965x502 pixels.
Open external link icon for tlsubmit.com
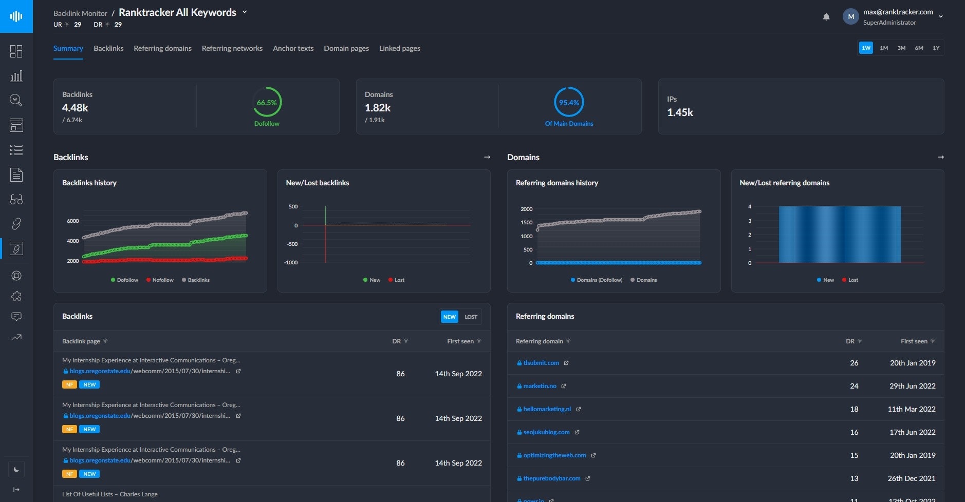[x=566, y=363]
